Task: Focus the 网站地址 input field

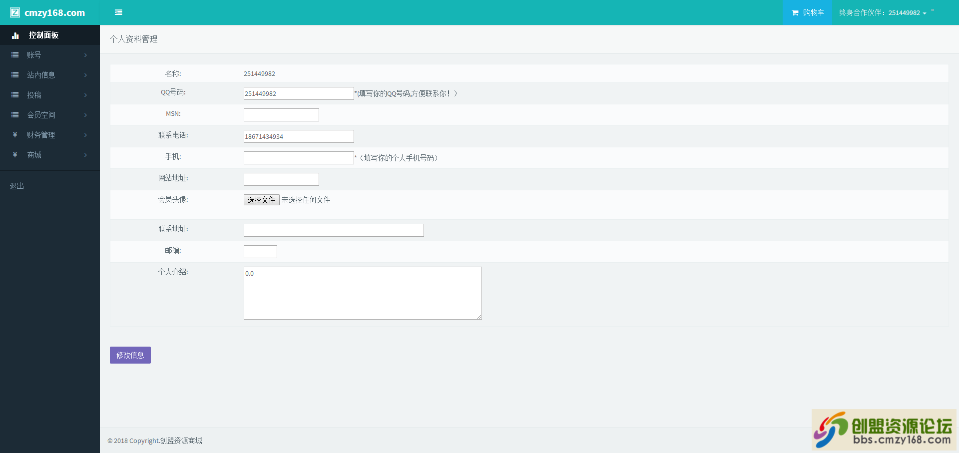Action: (x=281, y=179)
